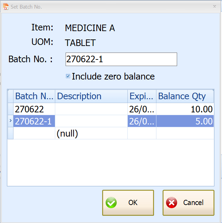Select batch row 270622-1
The image size is (222, 223).
(34, 121)
